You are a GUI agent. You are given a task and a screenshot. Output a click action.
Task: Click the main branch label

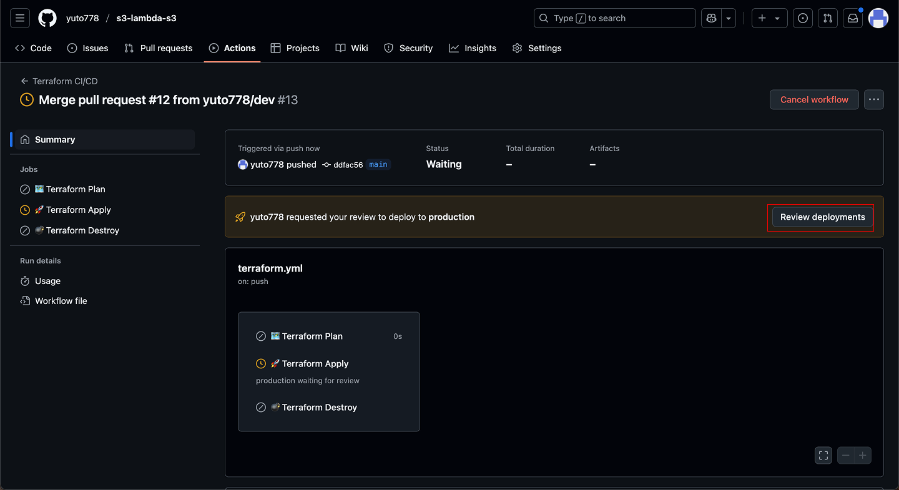(378, 165)
